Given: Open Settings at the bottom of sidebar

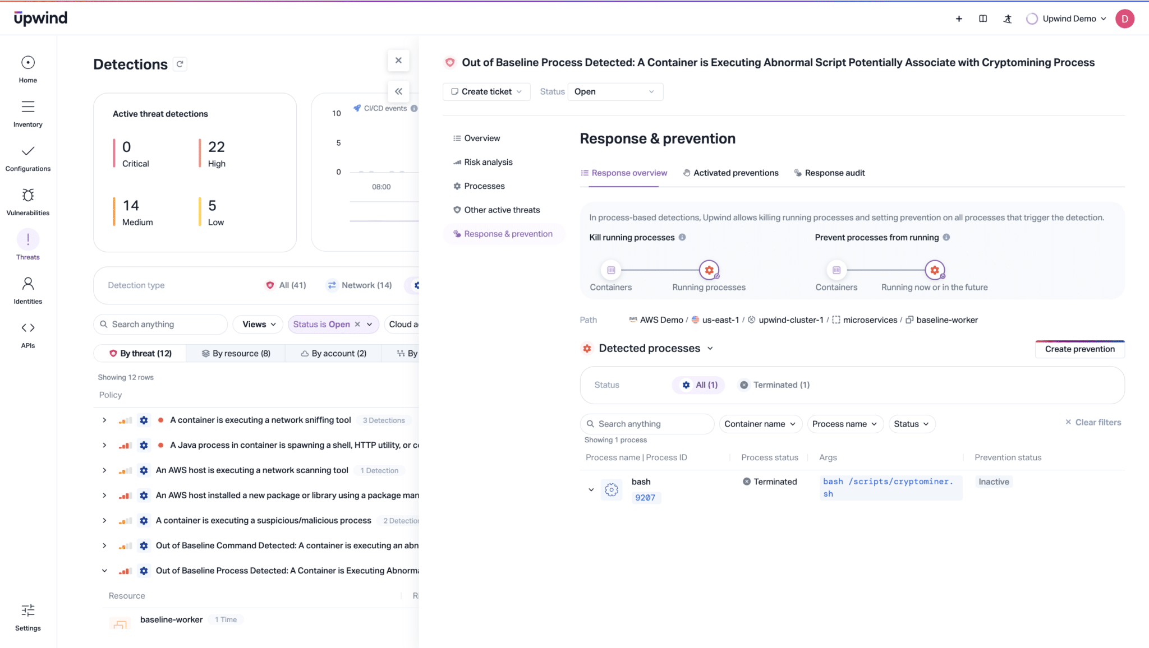Looking at the screenshot, I should (27, 615).
